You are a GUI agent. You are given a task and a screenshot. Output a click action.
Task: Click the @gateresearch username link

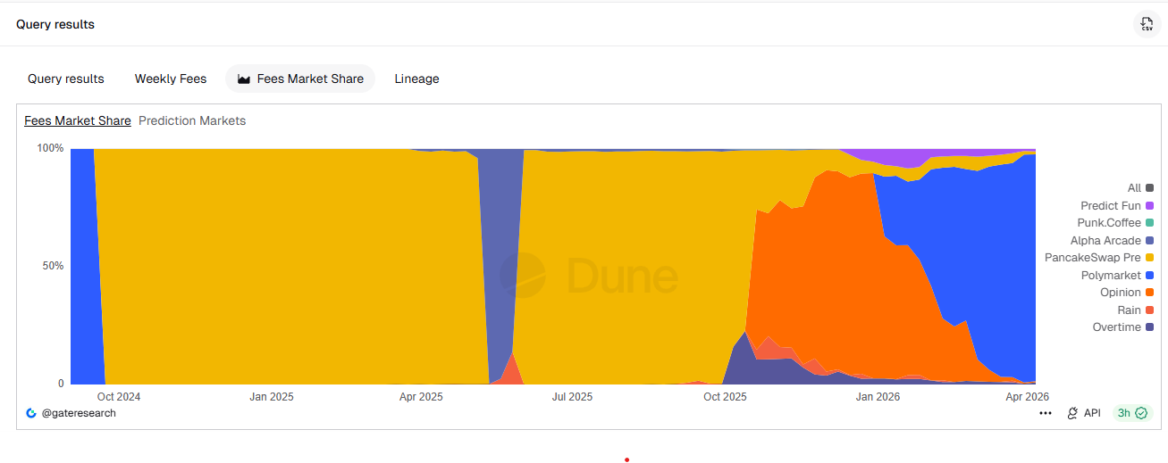point(79,413)
